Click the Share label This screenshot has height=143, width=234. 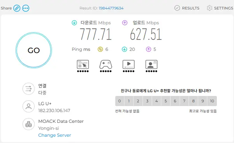coord(6,8)
